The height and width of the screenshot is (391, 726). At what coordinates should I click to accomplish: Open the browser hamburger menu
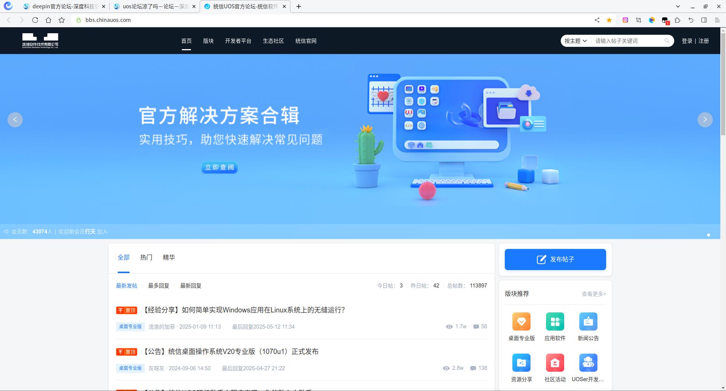[x=717, y=20]
